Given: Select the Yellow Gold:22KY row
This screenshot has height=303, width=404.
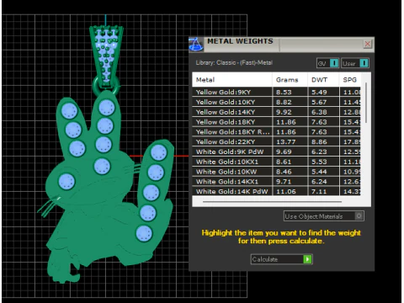Looking at the screenshot, I should 276,141.
